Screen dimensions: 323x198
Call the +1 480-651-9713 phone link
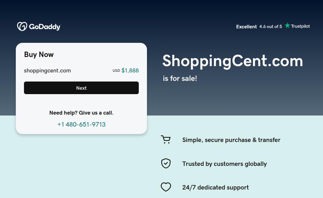pos(81,124)
